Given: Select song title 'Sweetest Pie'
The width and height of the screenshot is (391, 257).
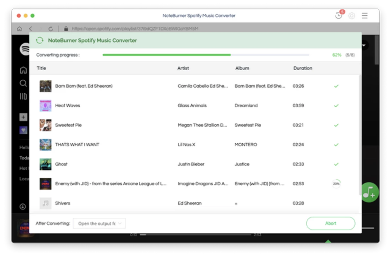Looking at the screenshot, I should tap(68, 125).
